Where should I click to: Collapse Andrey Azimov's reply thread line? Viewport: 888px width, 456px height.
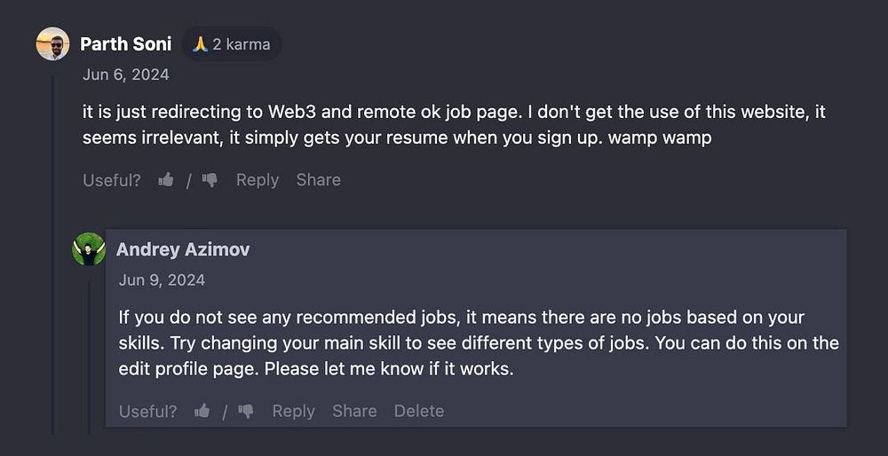tap(89, 355)
